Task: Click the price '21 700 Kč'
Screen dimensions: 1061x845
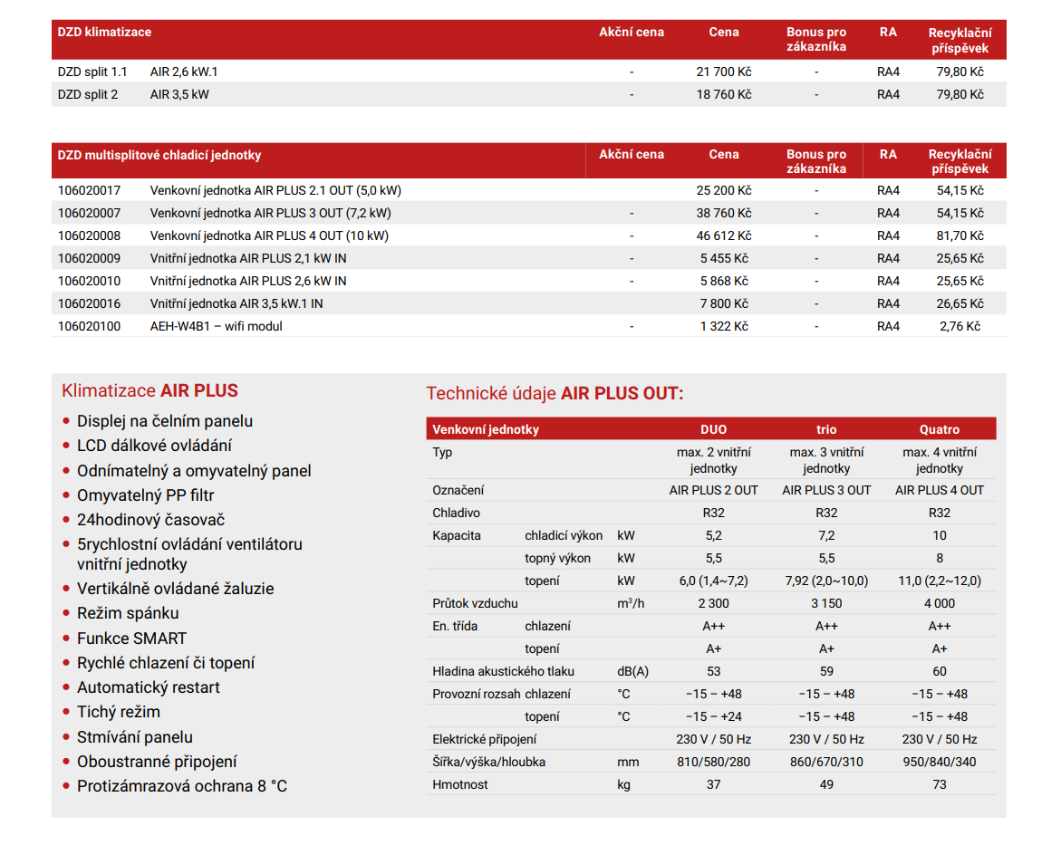Action: (x=723, y=72)
